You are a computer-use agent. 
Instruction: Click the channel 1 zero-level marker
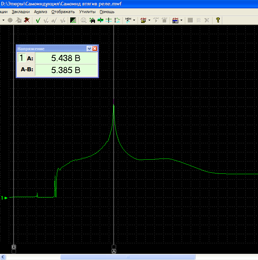tap(4, 198)
